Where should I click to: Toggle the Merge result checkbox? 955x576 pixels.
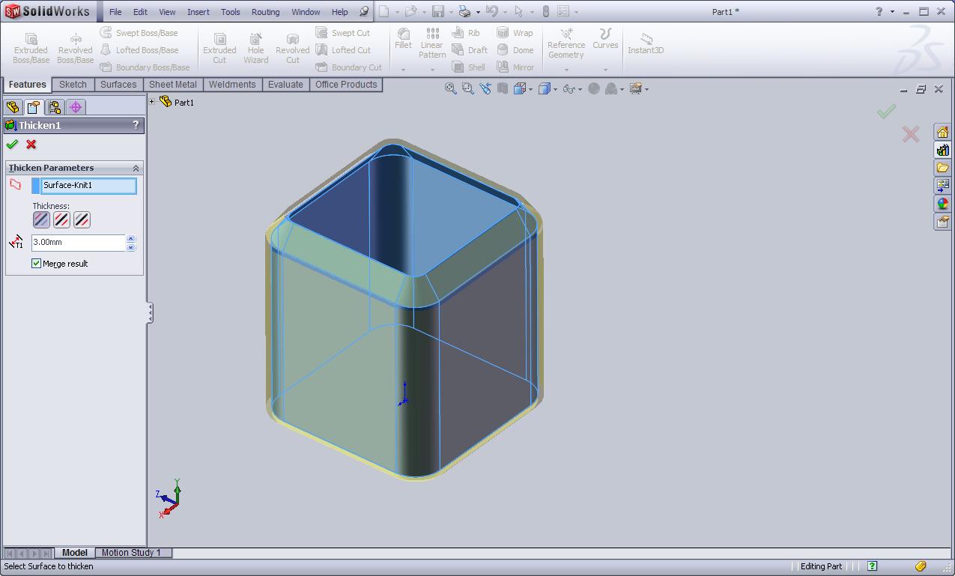[36, 264]
